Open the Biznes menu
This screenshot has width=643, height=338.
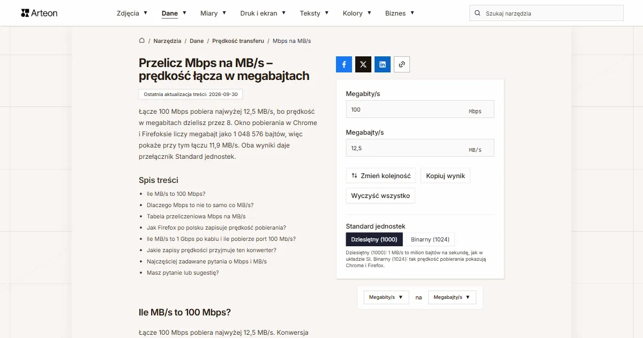click(400, 13)
